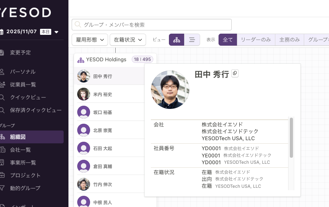Click the 保存済クイックビュー magnifier icon
Image resolution: width=329 pixels, height=207 pixels.
click(x=2, y=110)
